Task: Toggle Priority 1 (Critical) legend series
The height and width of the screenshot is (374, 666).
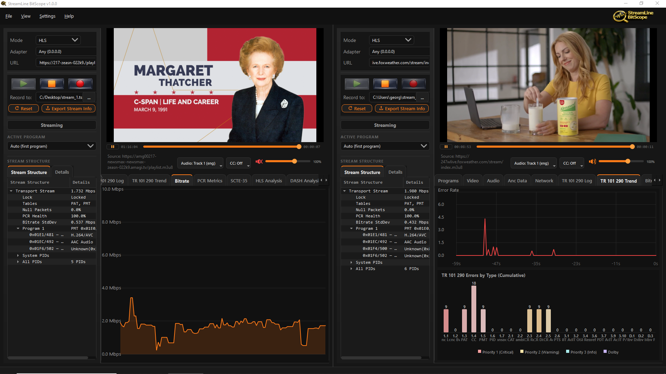Action: (x=495, y=352)
